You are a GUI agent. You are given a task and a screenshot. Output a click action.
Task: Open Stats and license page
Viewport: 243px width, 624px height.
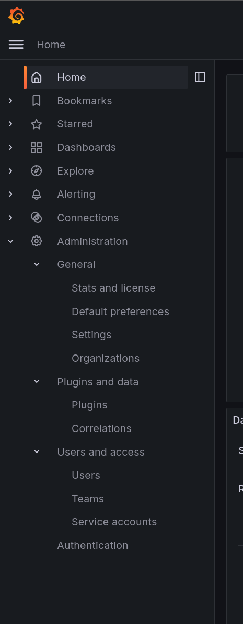pyautogui.click(x=113, y=288)
